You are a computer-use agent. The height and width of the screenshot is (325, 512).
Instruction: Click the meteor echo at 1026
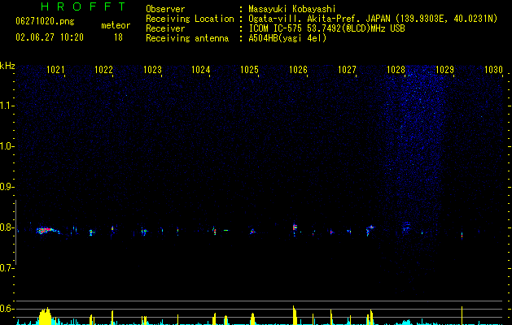tap(295, 227)
